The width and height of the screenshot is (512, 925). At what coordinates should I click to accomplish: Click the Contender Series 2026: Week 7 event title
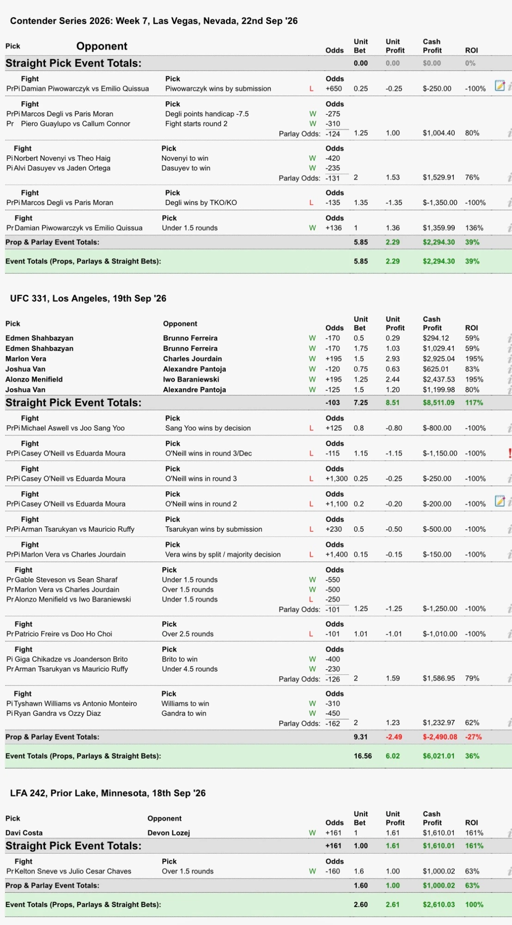(154, 21)
